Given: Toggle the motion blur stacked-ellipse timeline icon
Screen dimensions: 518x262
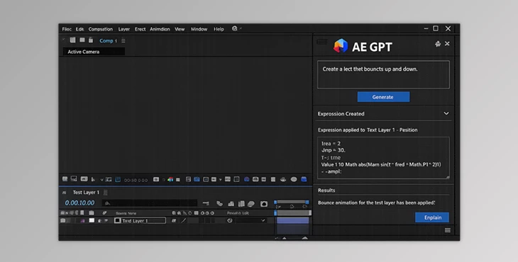Looking at the screenshot, I should pos(251,204).
